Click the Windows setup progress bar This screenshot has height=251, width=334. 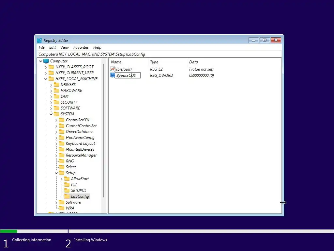click(x=167, y=231)
